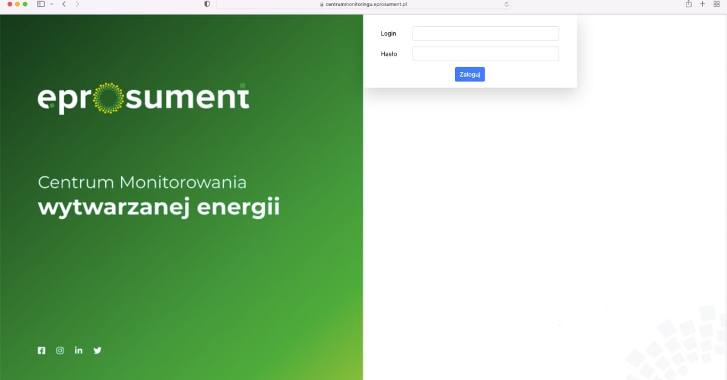Open a new tab with plus icon
Viewport: 727px width, 380px height.
[703, 4]
